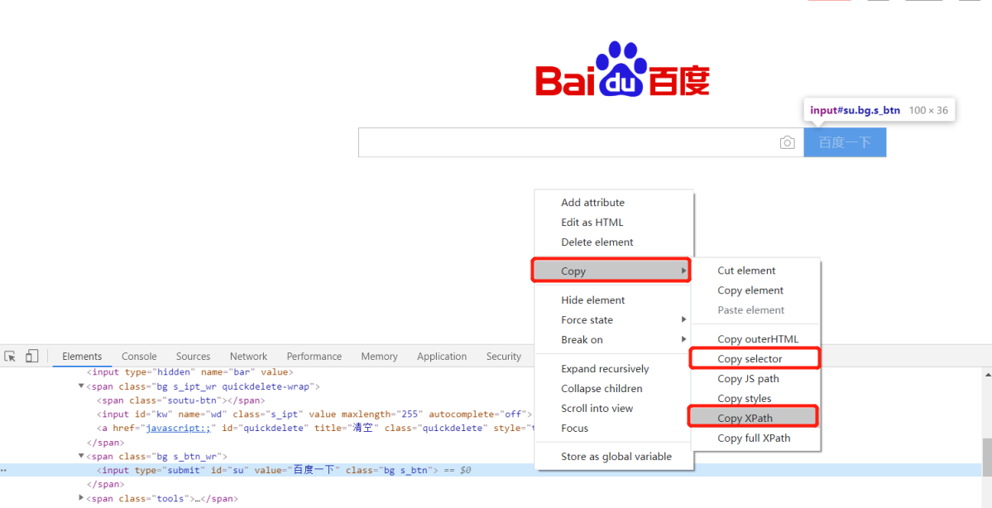Open the Break on submenu
Viewport: 992px width, 508px height.
pos(582,340)
